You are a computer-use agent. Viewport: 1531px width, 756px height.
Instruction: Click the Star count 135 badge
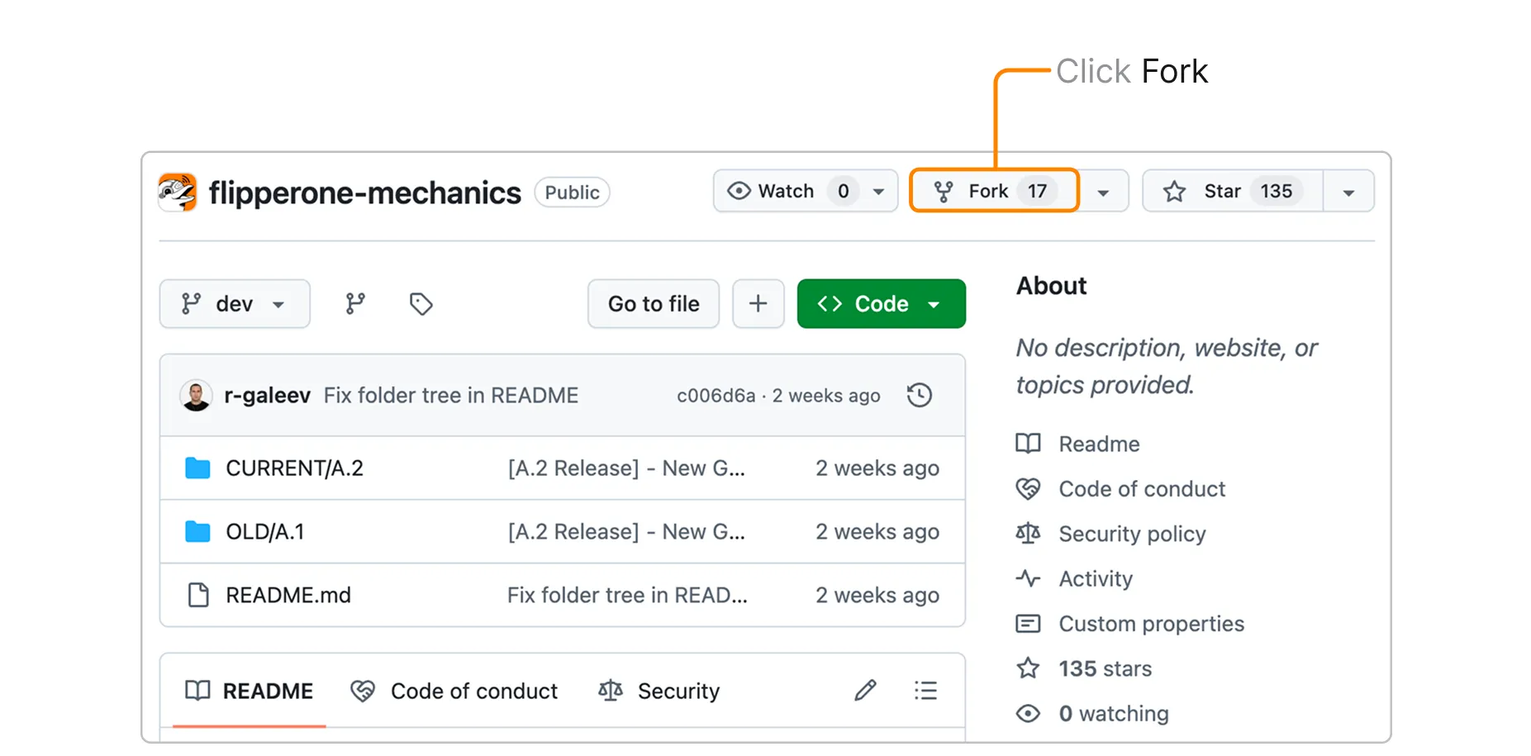pyautogui.click(x=1276, y=191)
